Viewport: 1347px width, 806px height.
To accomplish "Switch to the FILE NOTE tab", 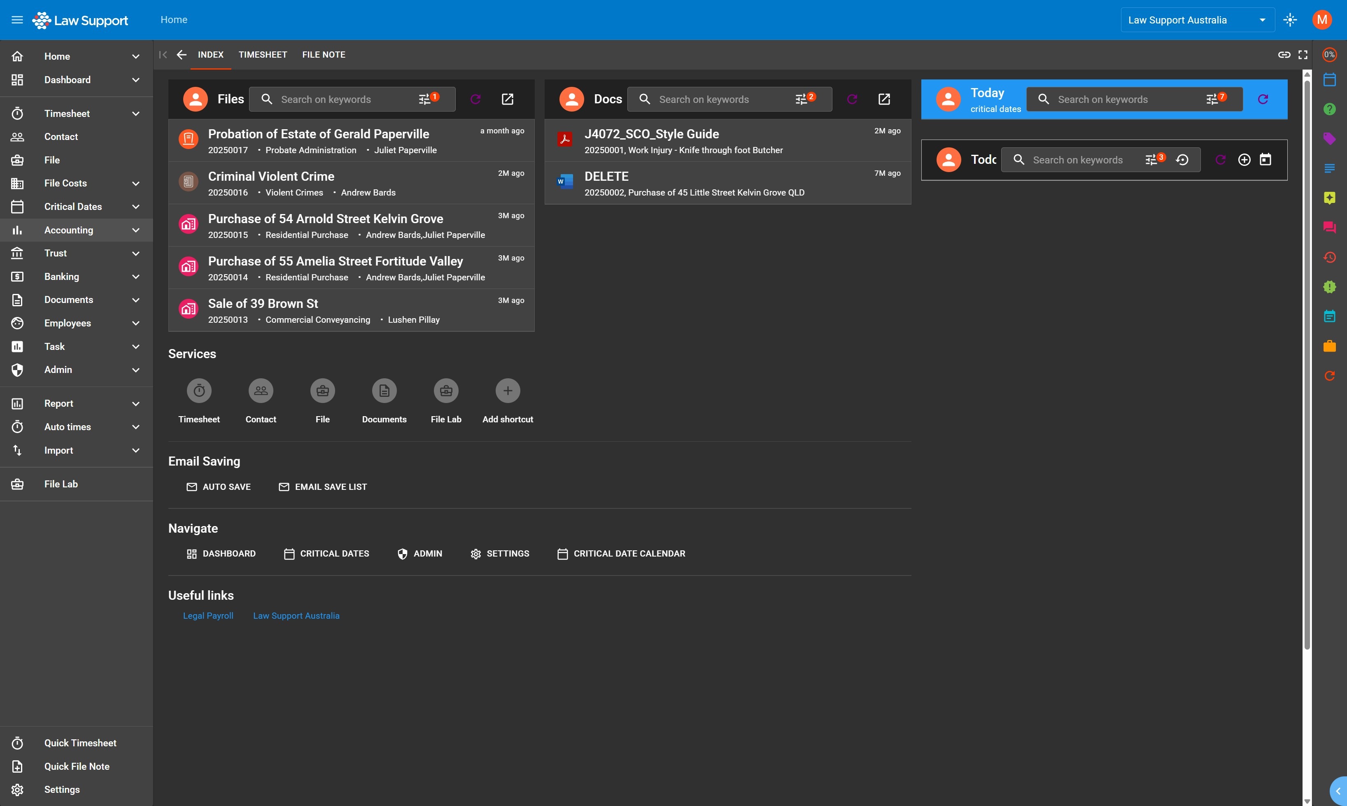I will pos(323,55).
